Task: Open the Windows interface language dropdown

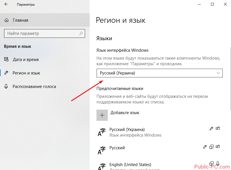Action: point(160,73)
